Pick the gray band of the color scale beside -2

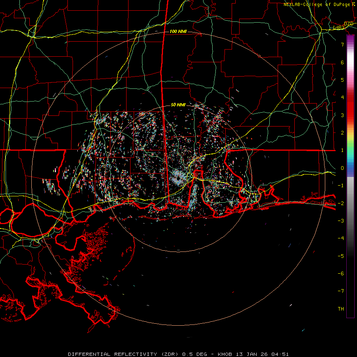[350, 203]
